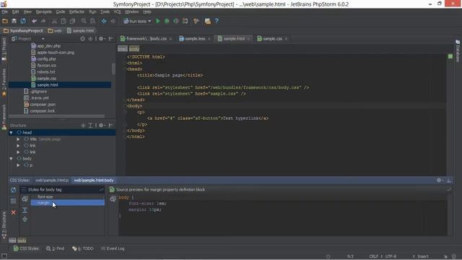Click web folder in navigation breadcrumb
The height and width of the screenshot is (260, 462).
pyautogui.click(x=55, y=30)
